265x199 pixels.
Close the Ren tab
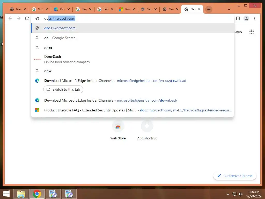coord(90,9)
